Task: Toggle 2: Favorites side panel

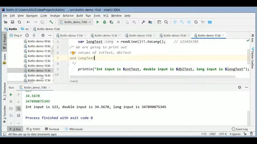Action: coord(4,114)
